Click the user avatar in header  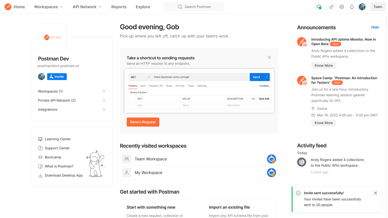[362, 7]
